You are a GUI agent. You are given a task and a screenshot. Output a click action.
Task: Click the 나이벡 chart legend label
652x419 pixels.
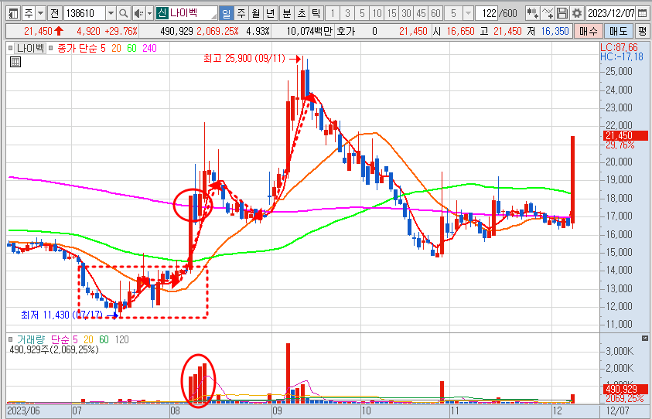point(30,48)
